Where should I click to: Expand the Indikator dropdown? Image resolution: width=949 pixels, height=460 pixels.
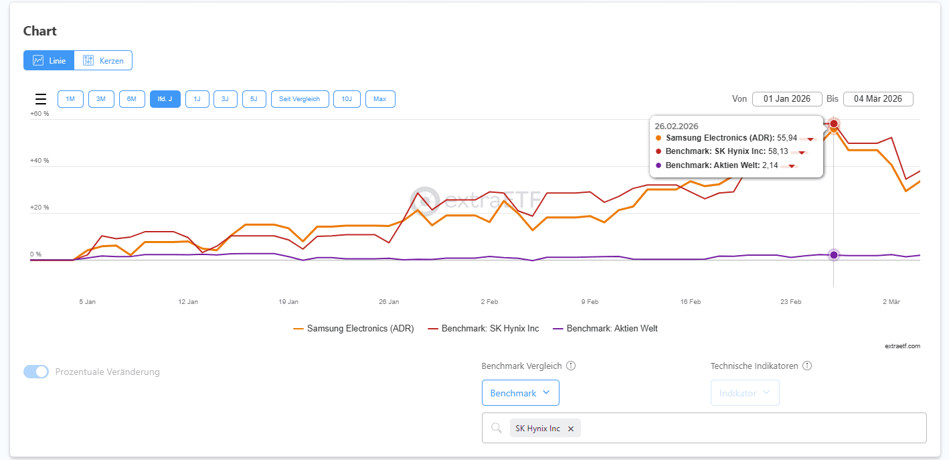click(744, 393)
